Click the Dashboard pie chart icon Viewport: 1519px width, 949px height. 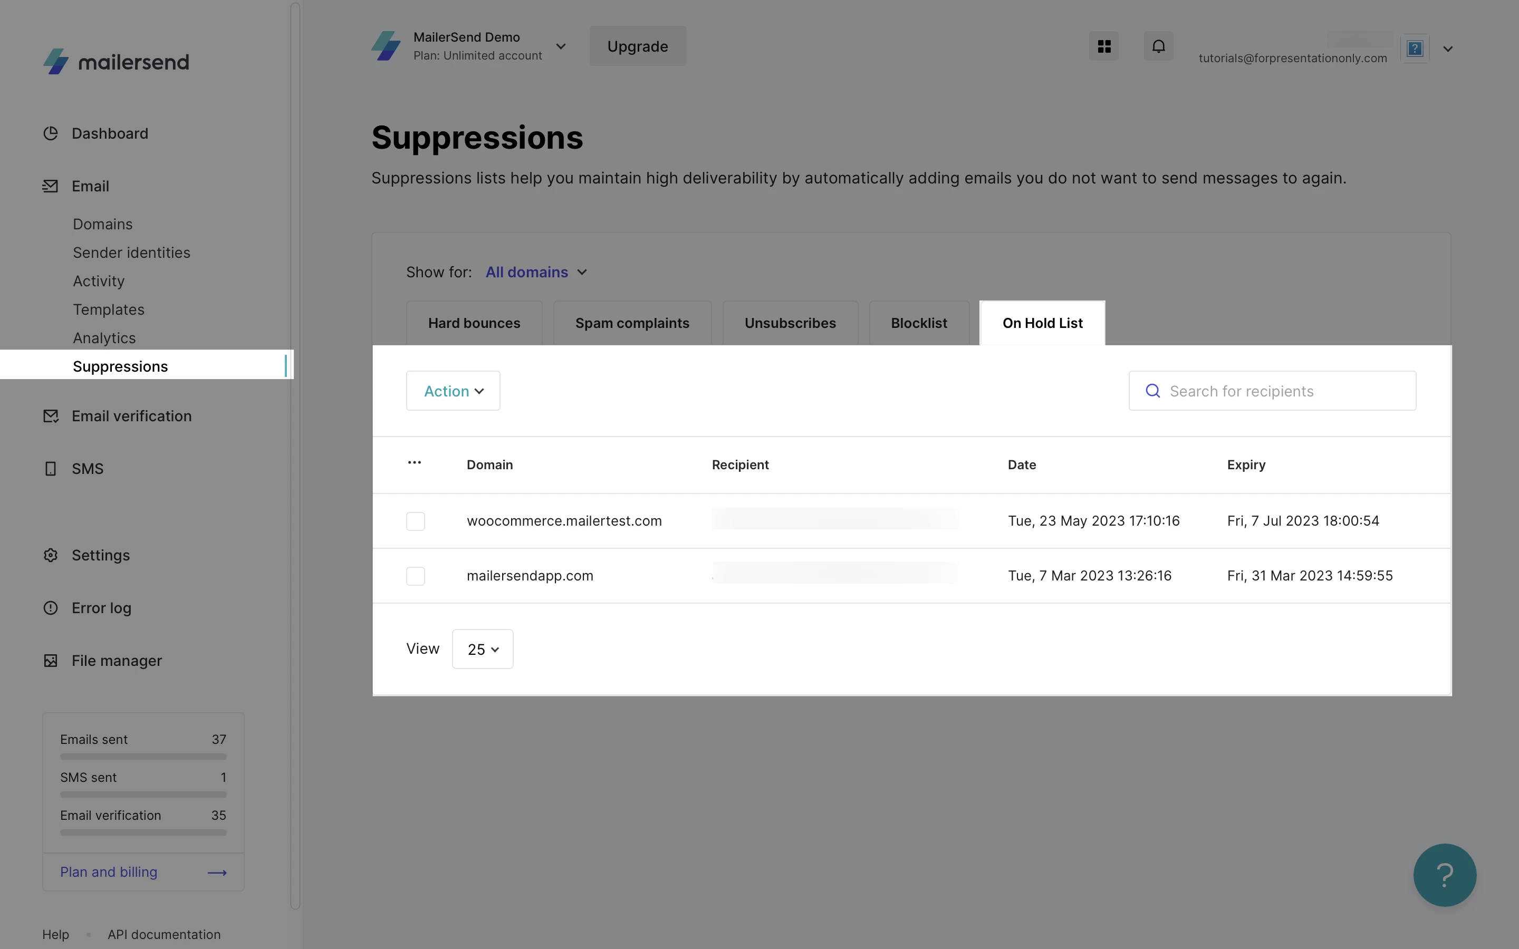(x=50, y=134)
